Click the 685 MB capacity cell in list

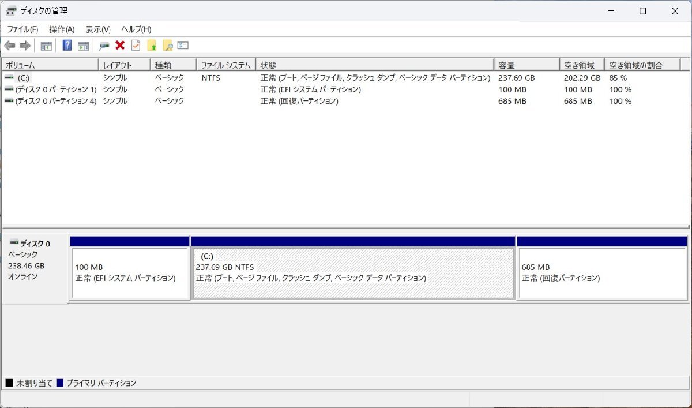click(x=513, y=101)
